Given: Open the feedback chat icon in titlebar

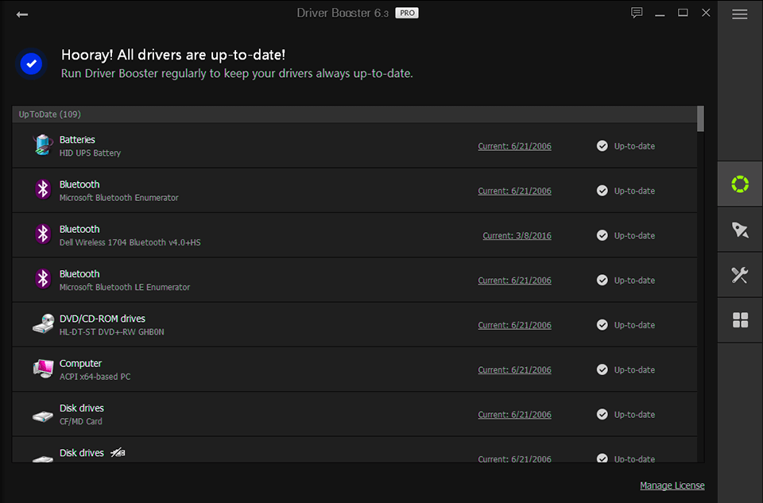Looking at the screenshot, I should pyautogui.click(x=636, y=13).
